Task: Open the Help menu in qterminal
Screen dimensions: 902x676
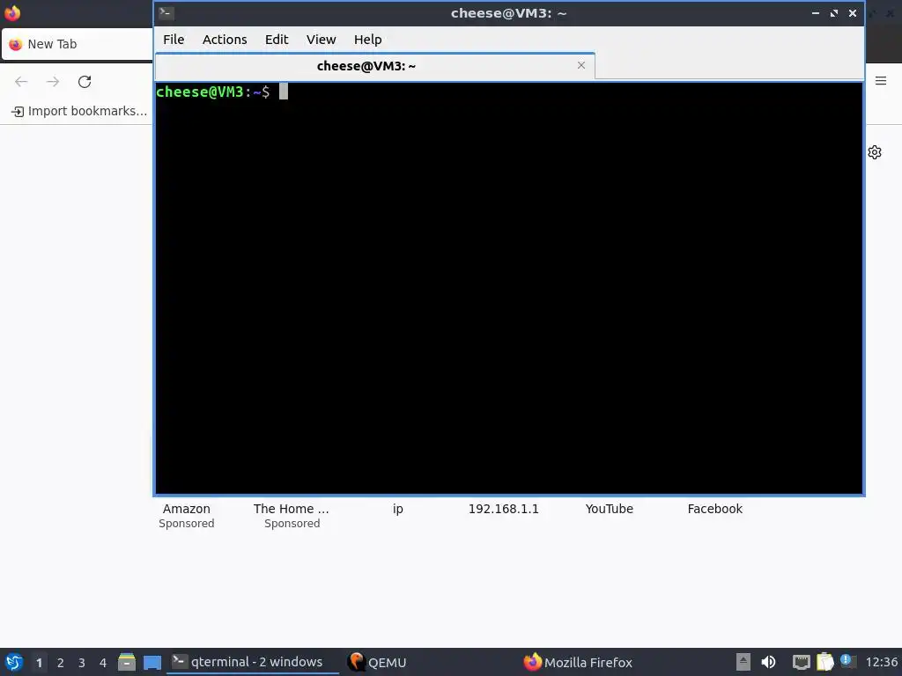Action: pyautogui.click(x=367, y=40)
